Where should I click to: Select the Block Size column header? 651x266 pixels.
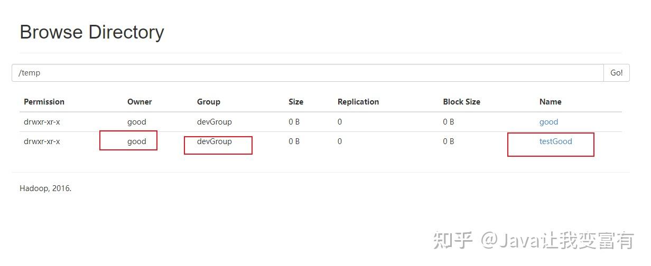(x=461, y=102)
